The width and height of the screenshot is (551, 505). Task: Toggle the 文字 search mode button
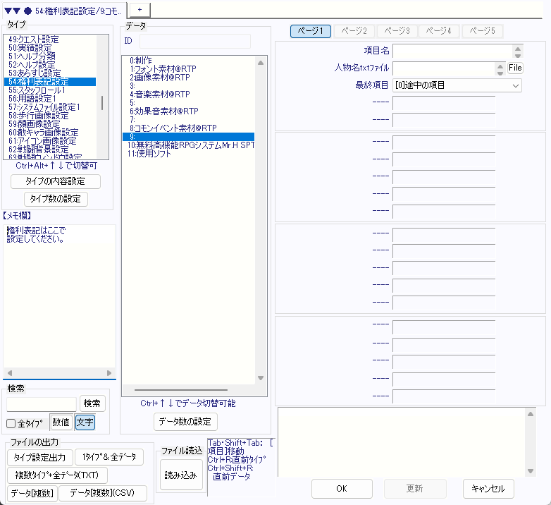point(85,422)
